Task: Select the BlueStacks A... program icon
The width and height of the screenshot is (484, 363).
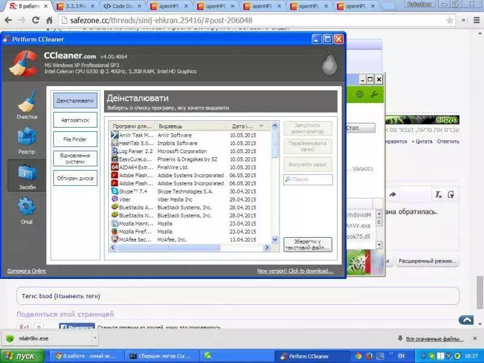Action: click(x=114, y=207)
